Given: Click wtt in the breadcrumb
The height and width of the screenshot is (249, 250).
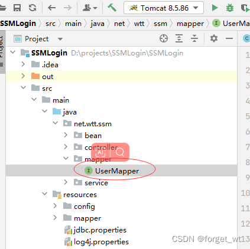Looking at the screenshot, I should pos(139,24).
